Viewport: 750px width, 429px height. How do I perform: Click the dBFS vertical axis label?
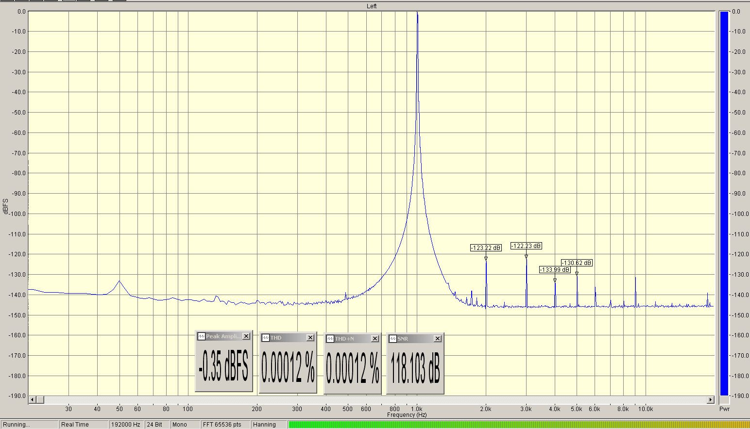click(x=6, y=206)
